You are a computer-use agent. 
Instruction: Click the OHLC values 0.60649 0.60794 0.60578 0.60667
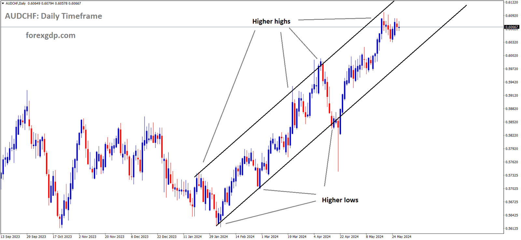tap(54, 3)
